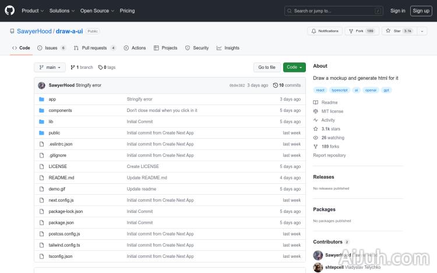Click the commits history clock icon

(275, 85)
